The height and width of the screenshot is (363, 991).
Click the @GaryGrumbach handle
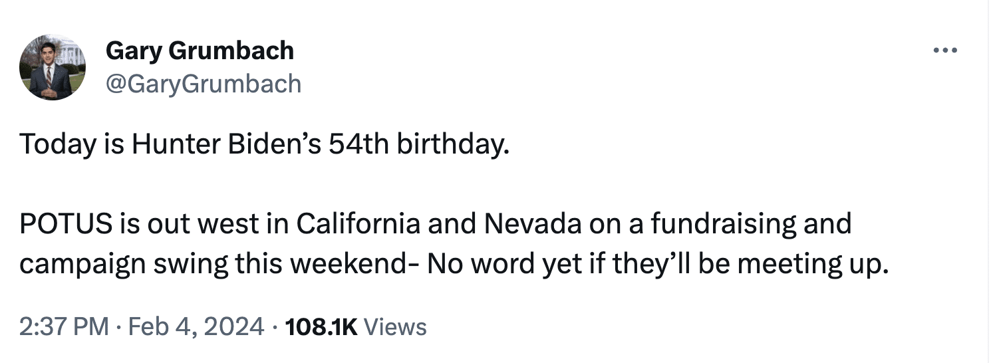tap(203, 84)
